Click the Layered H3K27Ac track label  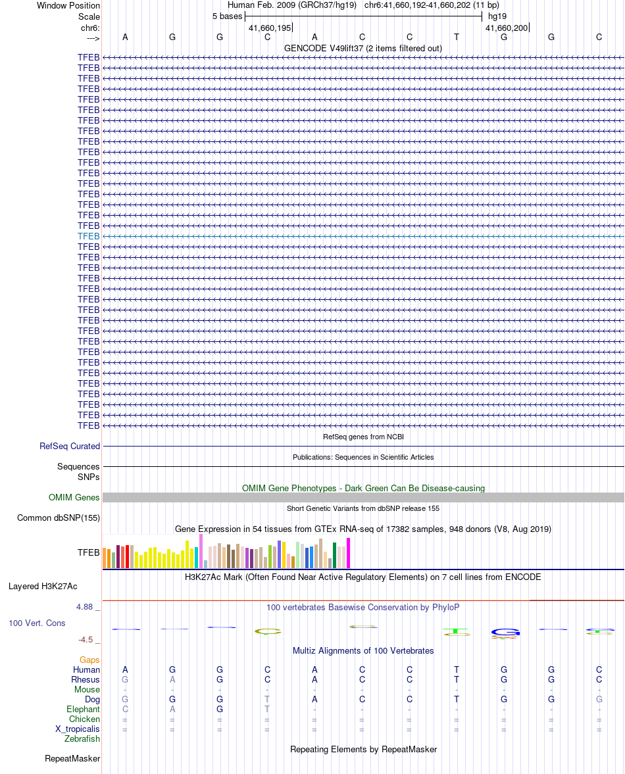pyautogui.click(x=43, y=587)
